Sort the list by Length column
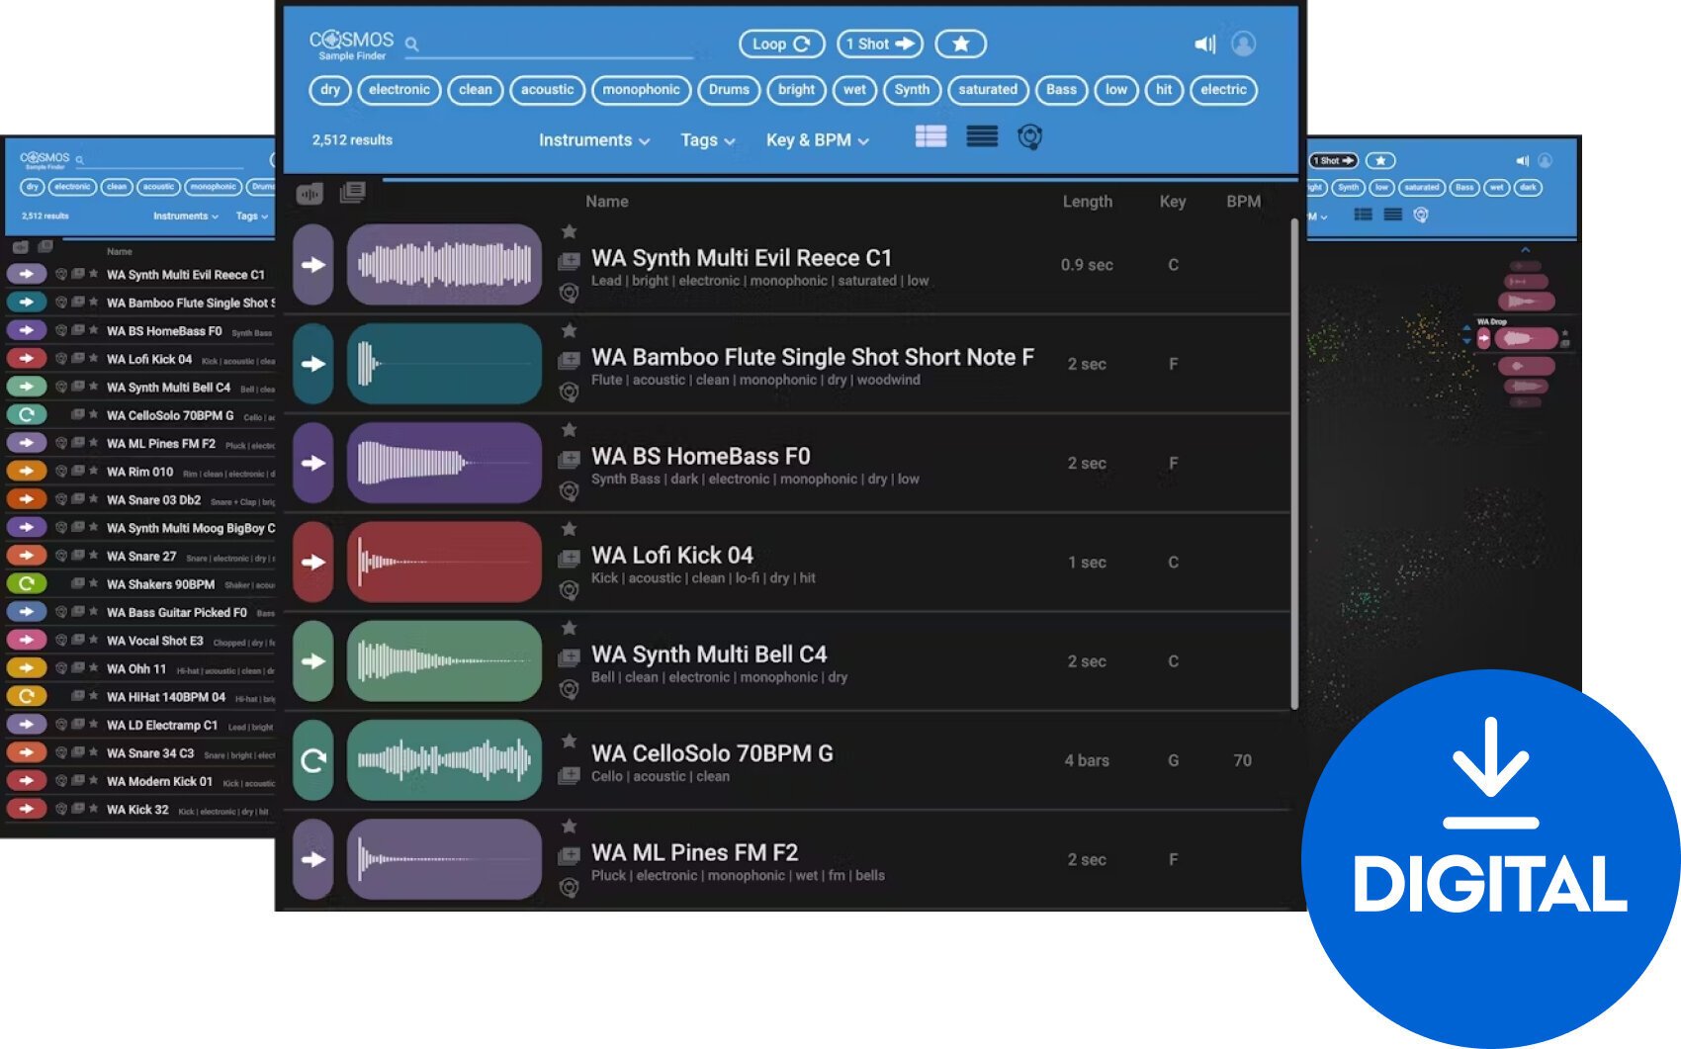Screen dimensions: 1681x1049 click(1087, 202)
